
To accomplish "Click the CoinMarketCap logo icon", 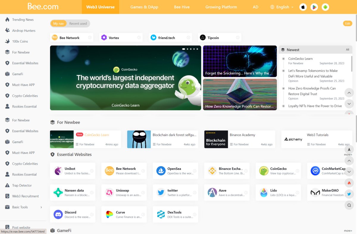I will pos(315,171).
